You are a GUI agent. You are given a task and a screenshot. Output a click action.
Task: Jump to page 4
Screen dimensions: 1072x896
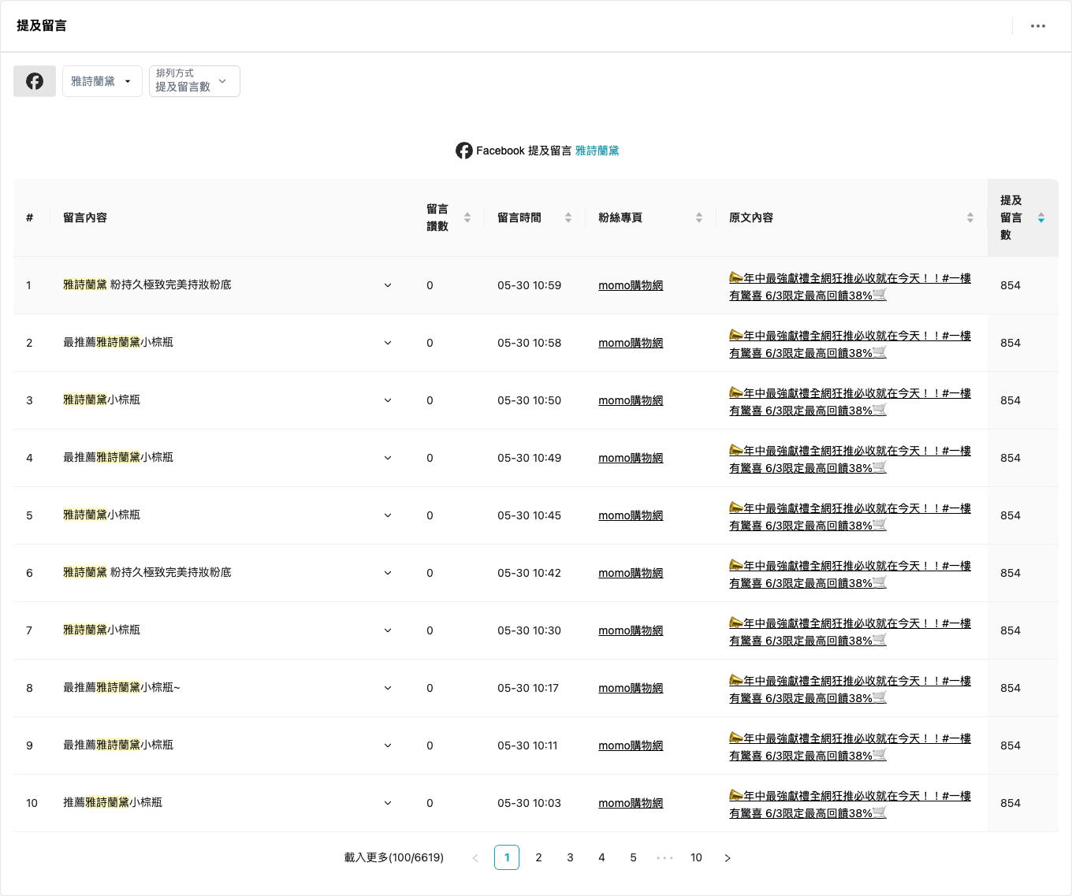(601, 857)
